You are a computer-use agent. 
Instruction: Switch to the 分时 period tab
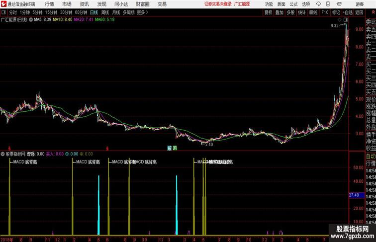tap(13, 12)
